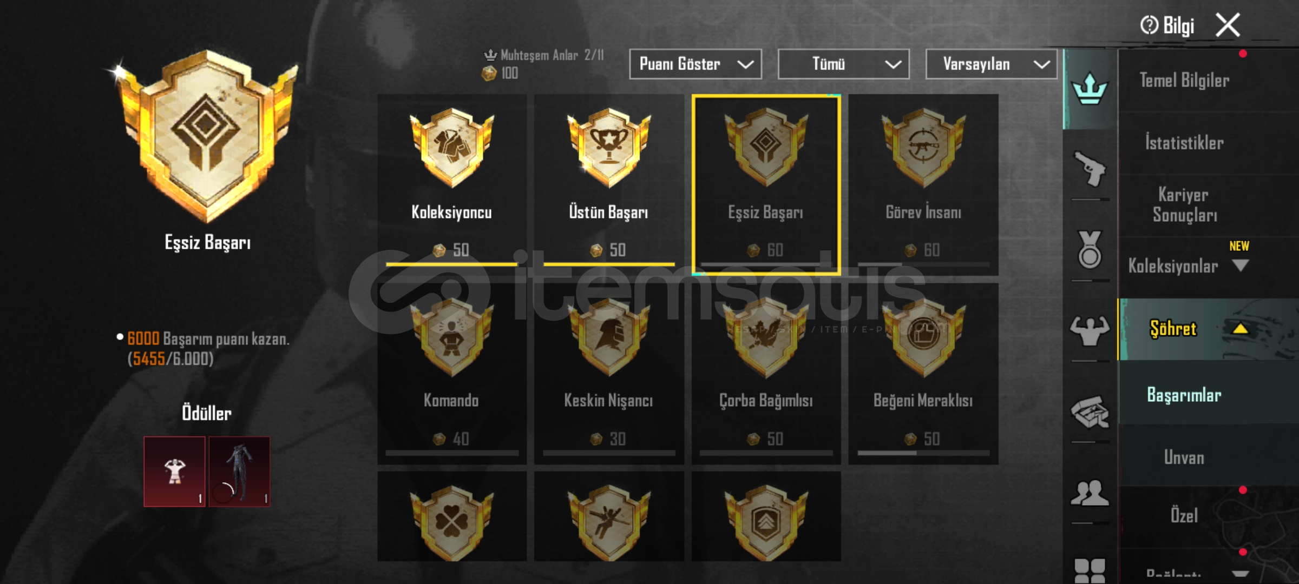1299x584 pixels.
Task: Open the four-leaf clover achievement badge
Action: 451,516
